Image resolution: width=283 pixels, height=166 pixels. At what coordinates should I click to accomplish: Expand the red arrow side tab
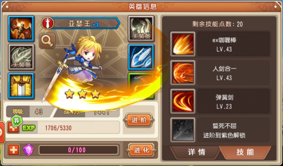(2, 133)
